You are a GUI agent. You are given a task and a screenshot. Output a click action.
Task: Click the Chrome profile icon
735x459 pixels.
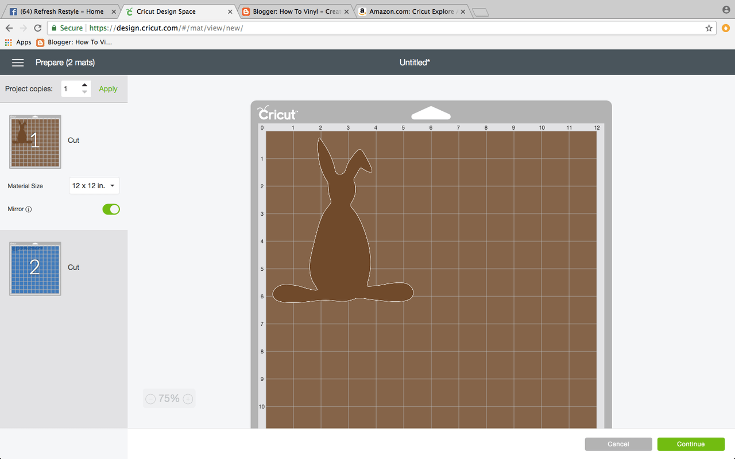(726, 10)
